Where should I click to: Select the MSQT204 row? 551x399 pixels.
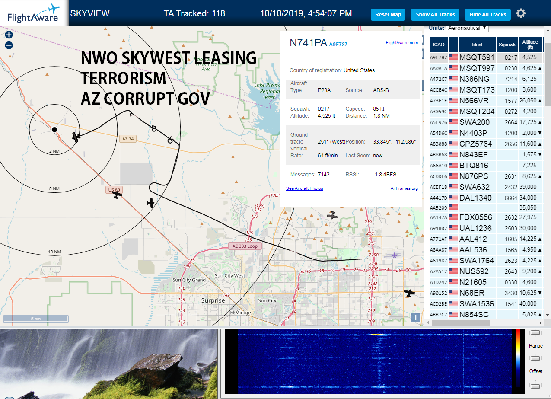[x=486, y=111]
